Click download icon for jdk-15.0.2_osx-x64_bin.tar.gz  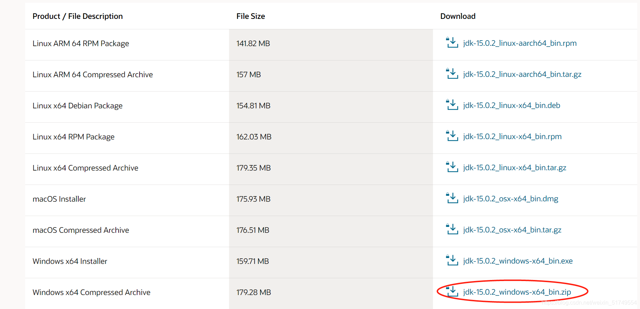point(452,229)
